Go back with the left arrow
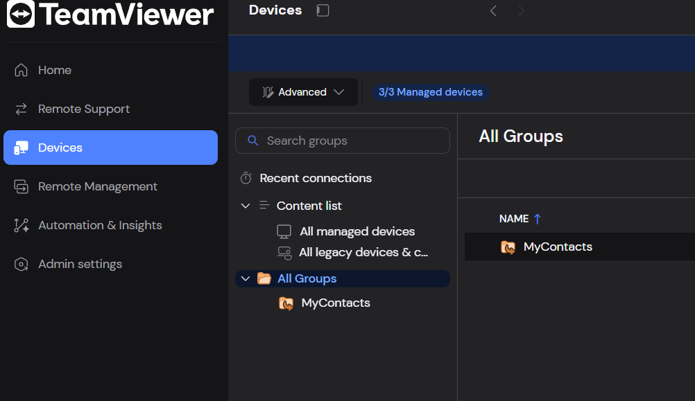The width and height of the screenshot is (695, 401). (x=493, y=10)
